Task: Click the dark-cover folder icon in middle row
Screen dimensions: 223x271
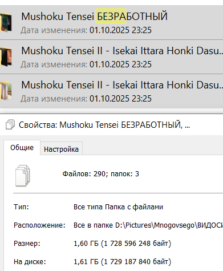Action: (6, 56)
